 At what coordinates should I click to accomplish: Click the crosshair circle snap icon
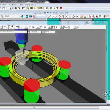(77, 16)
